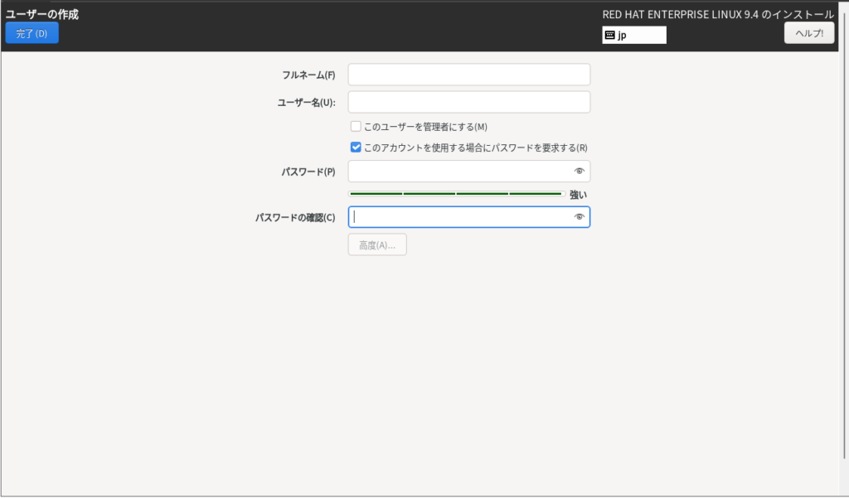Uncheck パスワードを要求する checkbox

click(356, 147)
